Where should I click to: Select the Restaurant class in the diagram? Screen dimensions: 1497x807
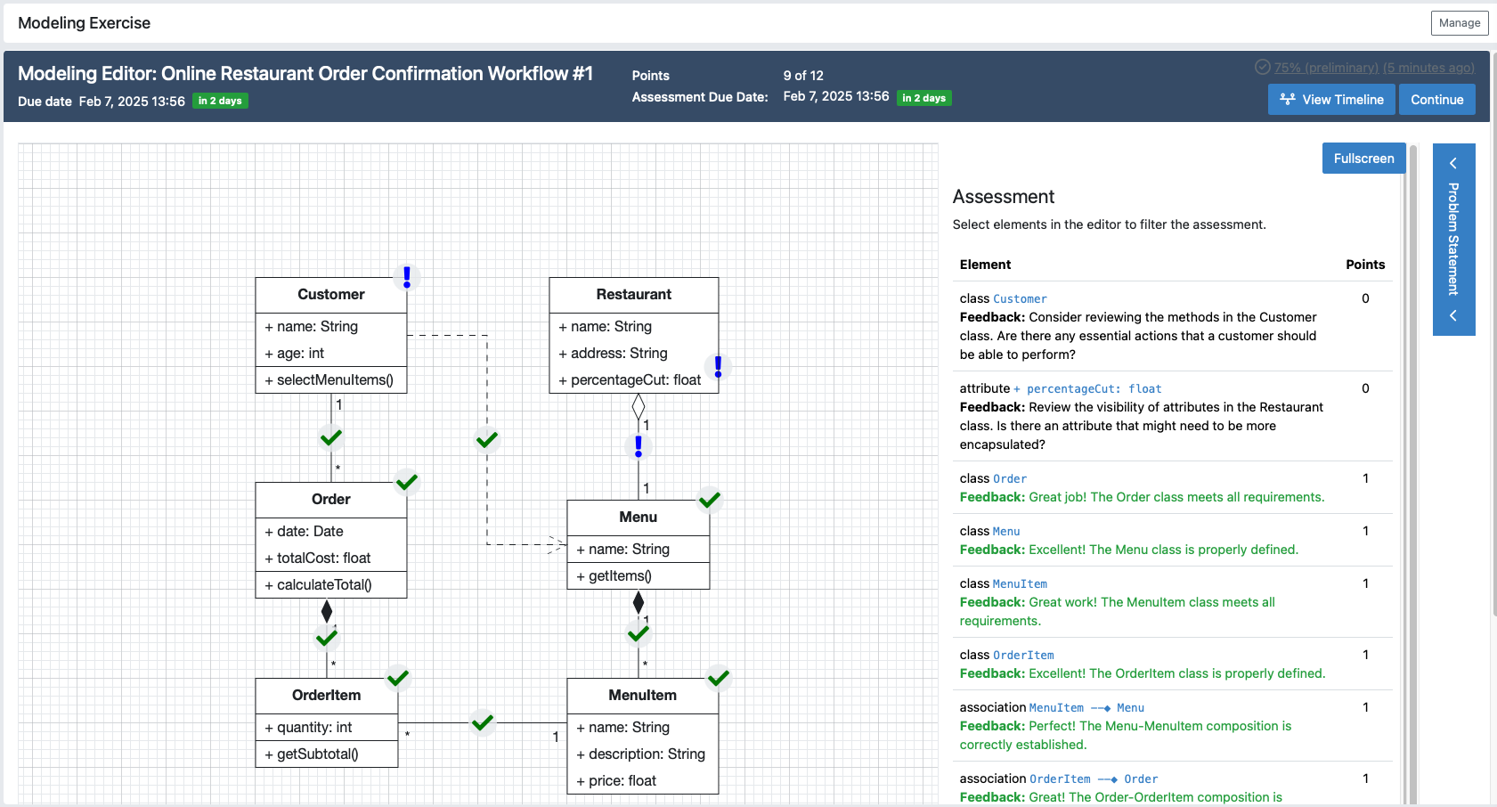pyautogui.click(x=633, y=294)
